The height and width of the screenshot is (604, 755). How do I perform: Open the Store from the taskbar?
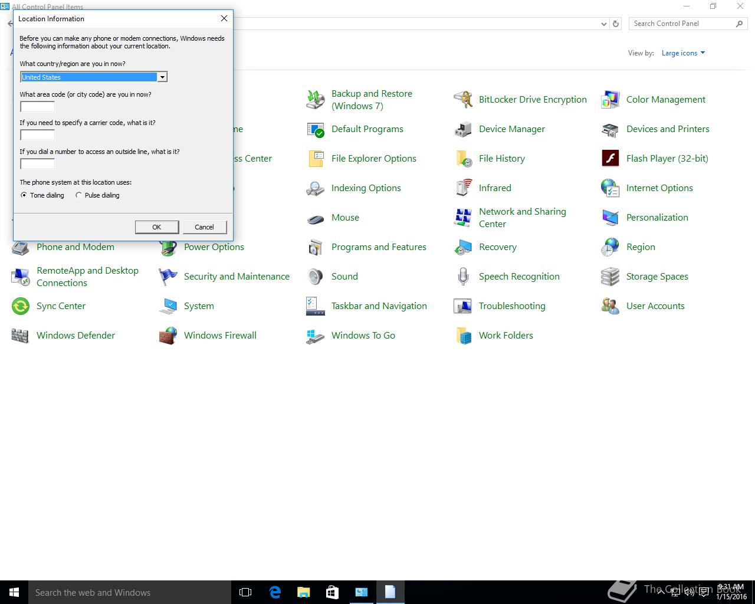click(332, 592)
